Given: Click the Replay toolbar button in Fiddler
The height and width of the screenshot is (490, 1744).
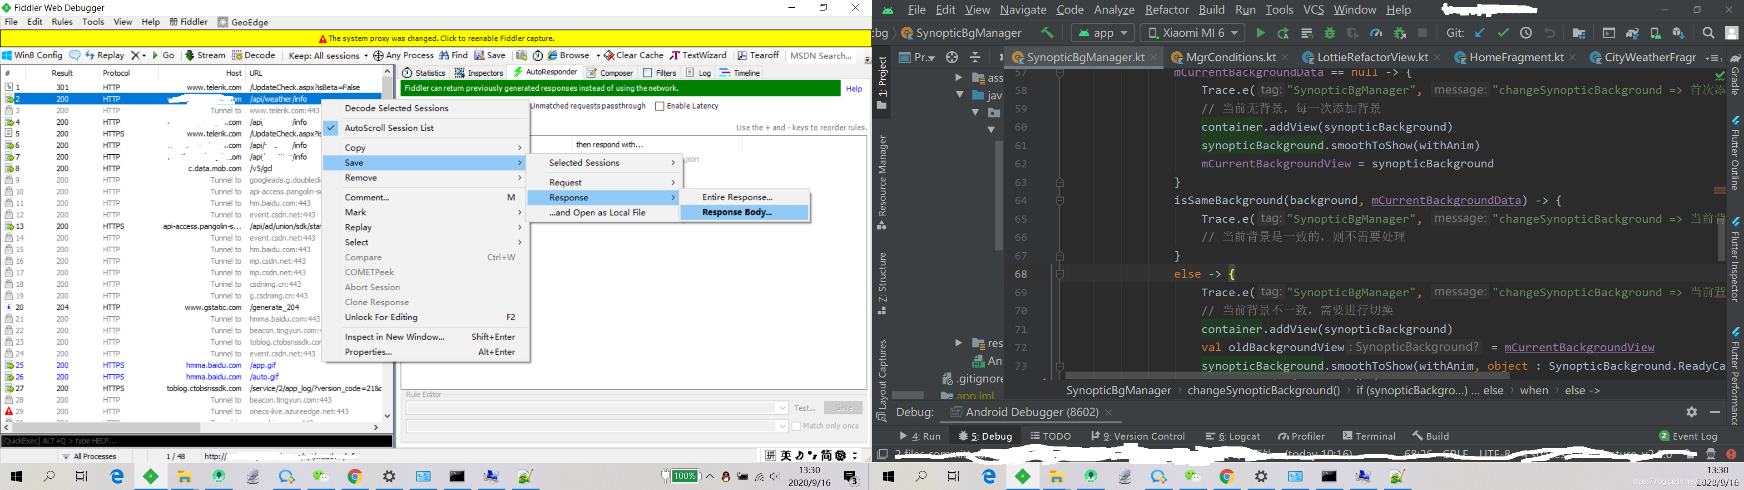Looking at the screenshot, I should tap(105, 55).
